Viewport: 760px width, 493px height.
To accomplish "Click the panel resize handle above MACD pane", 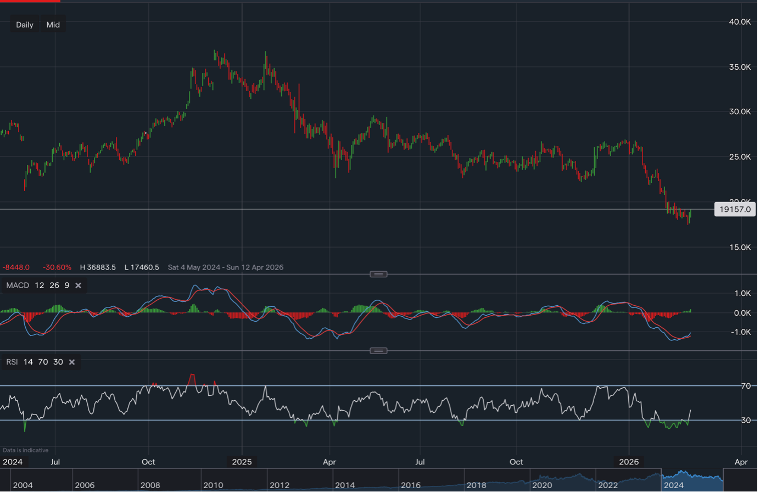I will pos(378,273).
